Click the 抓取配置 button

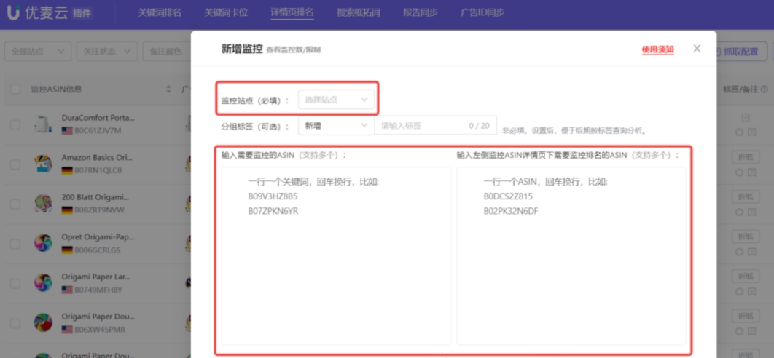coord(741,51)
